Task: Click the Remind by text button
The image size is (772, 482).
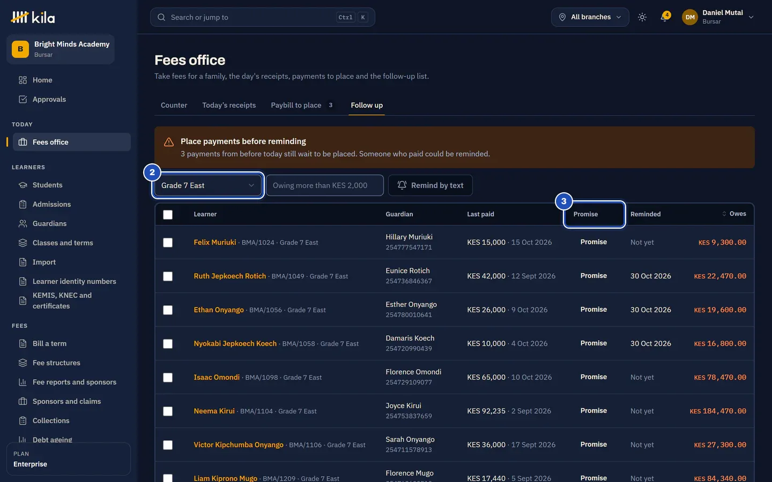Action: click(430, 185)
